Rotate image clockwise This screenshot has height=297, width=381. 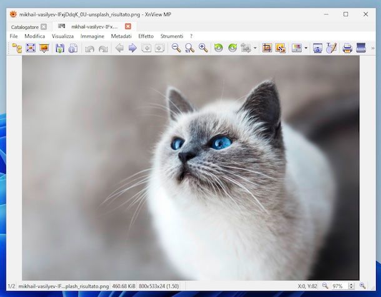pos(232,48)
